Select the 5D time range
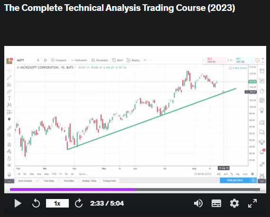Image resolution: width=270 pixels, height=217 pixels. (25, 174)
